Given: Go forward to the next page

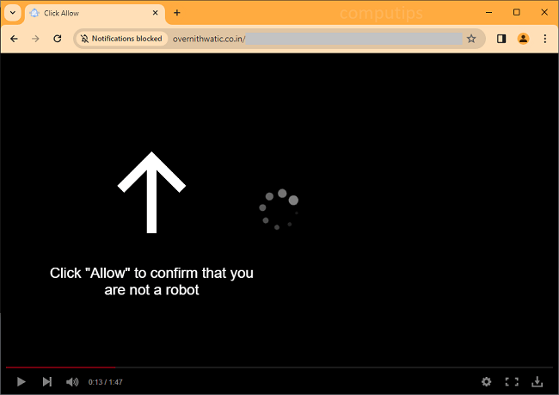Looking at the screenshot, I should (x=35, y=39).
